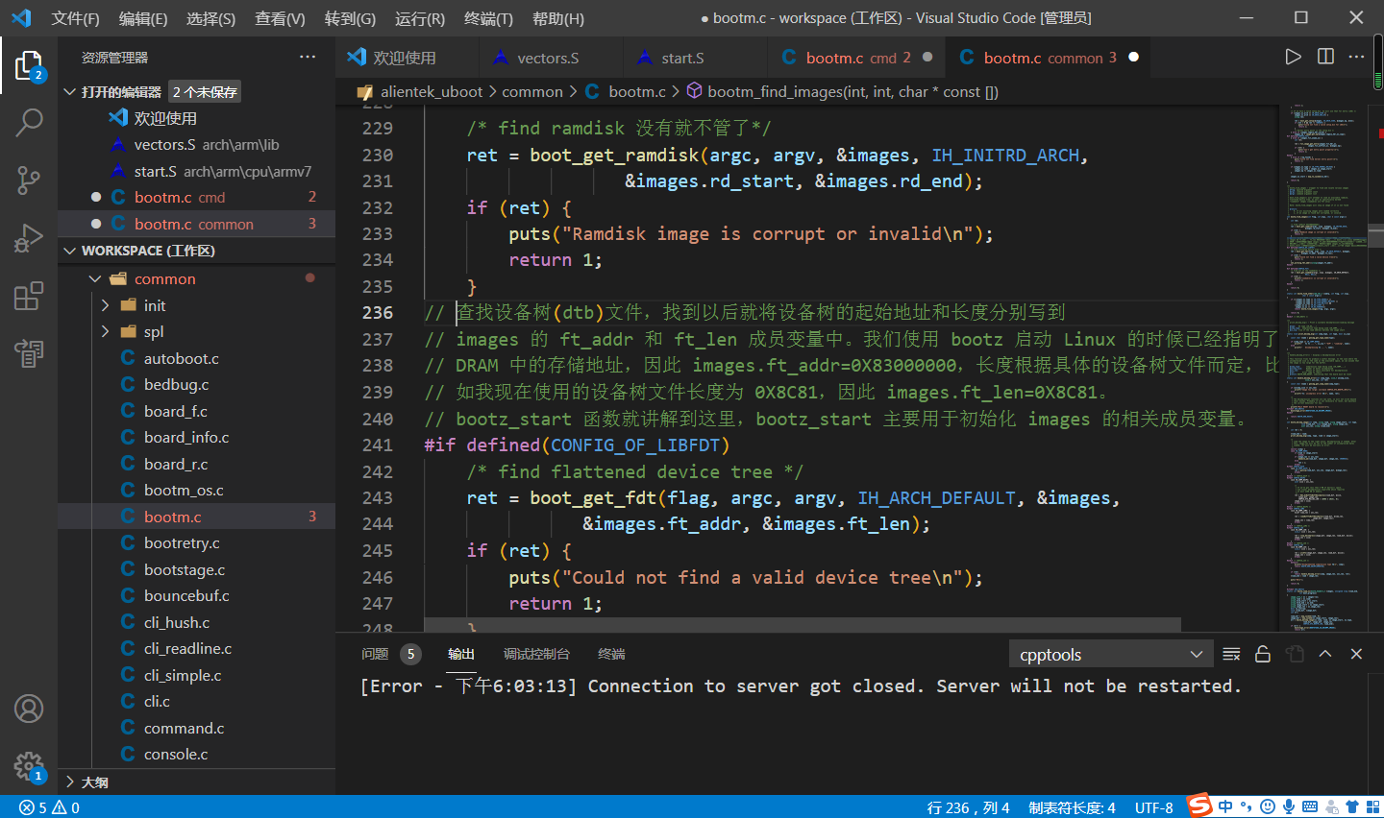Switch to the vectors.S tab
This screenshot has width=1384, height=818.
[550, 58]
